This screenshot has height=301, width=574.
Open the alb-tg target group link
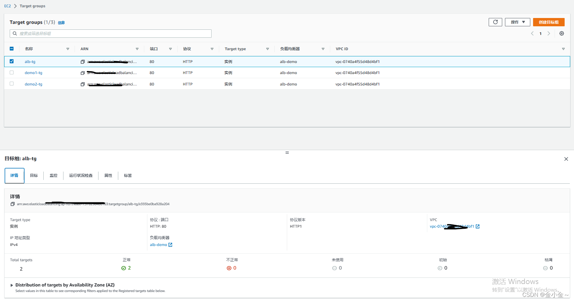30,62
